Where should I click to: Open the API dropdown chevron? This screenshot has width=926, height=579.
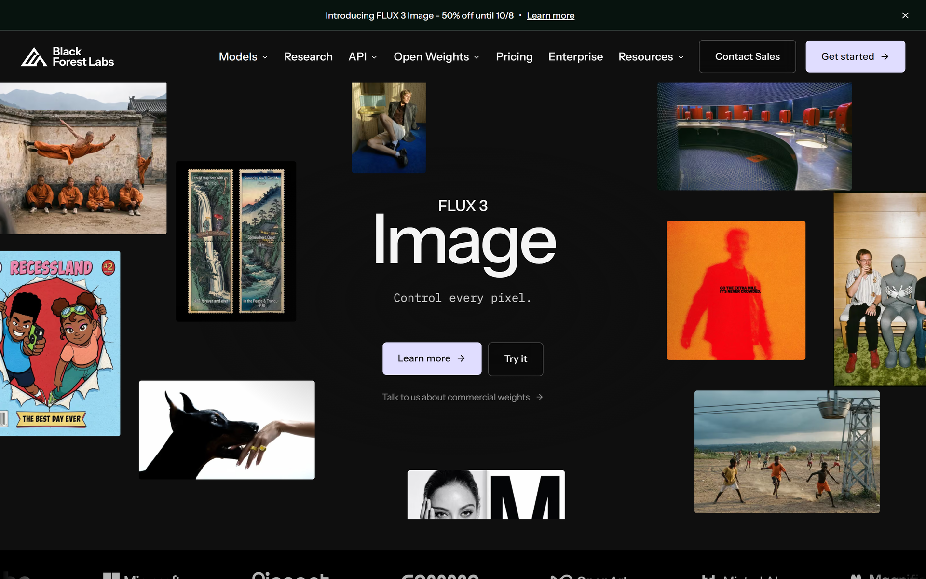coord(374,57)
